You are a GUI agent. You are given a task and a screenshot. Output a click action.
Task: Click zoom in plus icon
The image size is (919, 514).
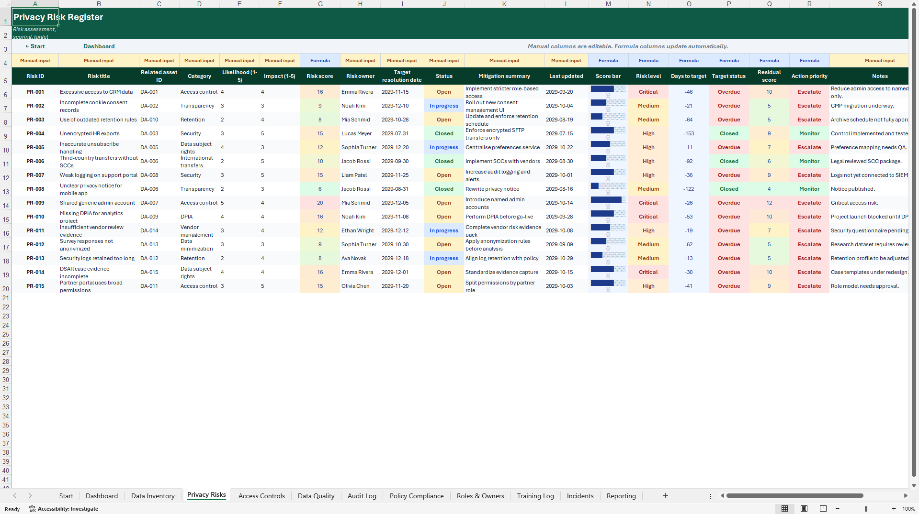894,509
